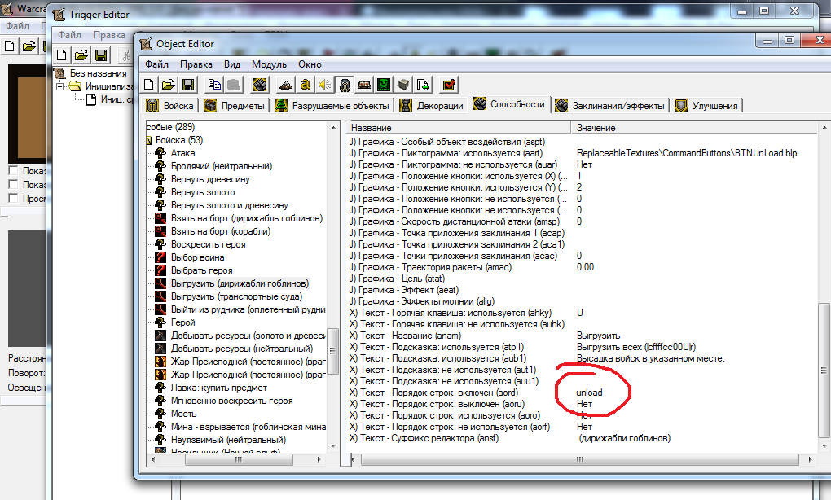Open Terrain Editor mountain icon

tap(286, 85)
